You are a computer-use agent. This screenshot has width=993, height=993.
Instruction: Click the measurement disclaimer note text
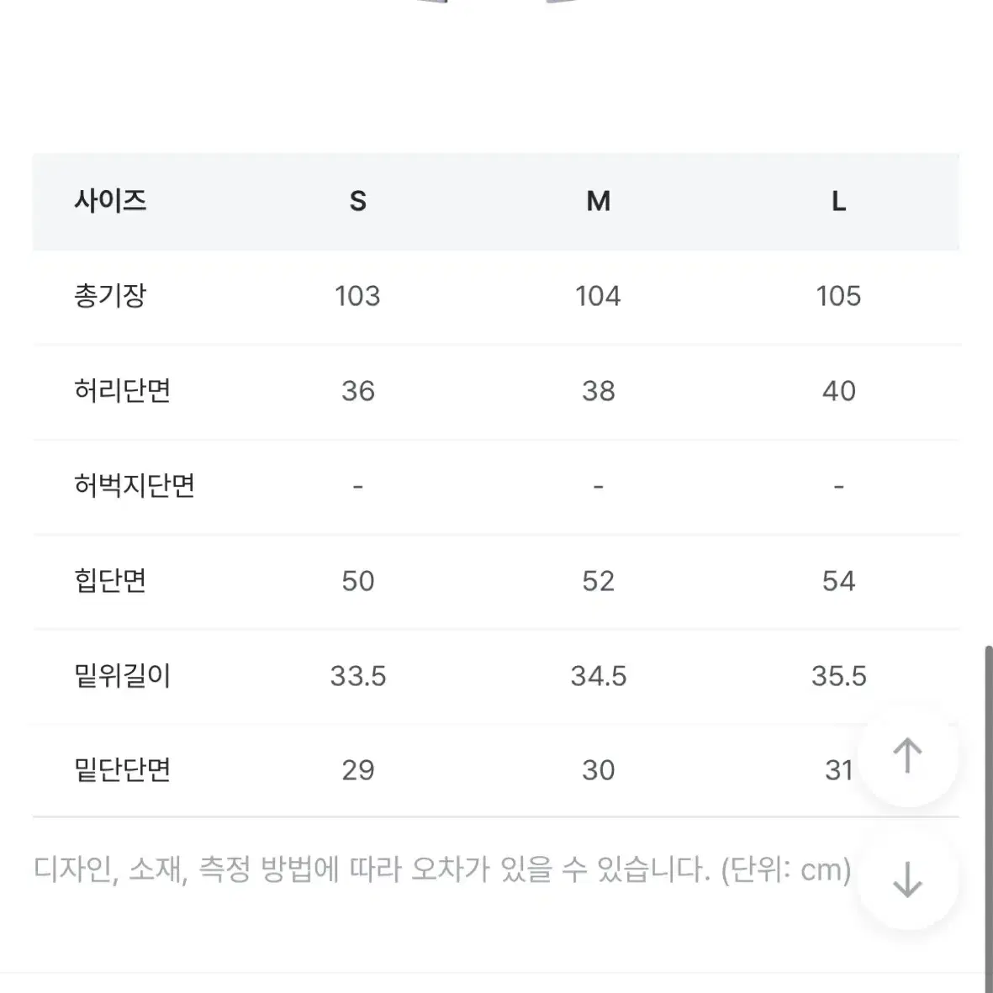pos(442,870)
